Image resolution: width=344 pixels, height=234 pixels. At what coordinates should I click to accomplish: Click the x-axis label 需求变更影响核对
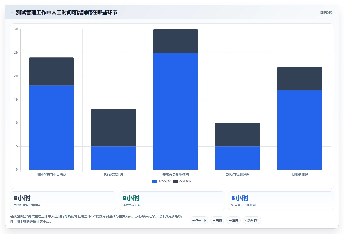[176, 174]
